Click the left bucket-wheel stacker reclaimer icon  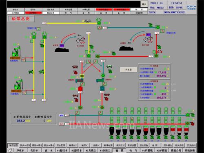coord(81,40)
